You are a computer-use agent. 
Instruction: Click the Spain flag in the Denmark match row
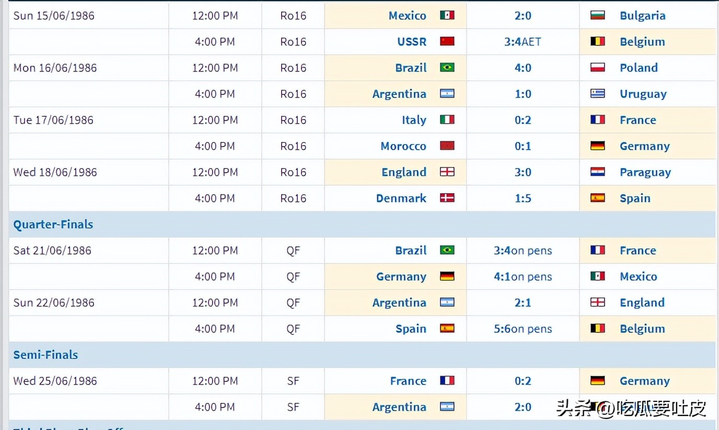598,198
